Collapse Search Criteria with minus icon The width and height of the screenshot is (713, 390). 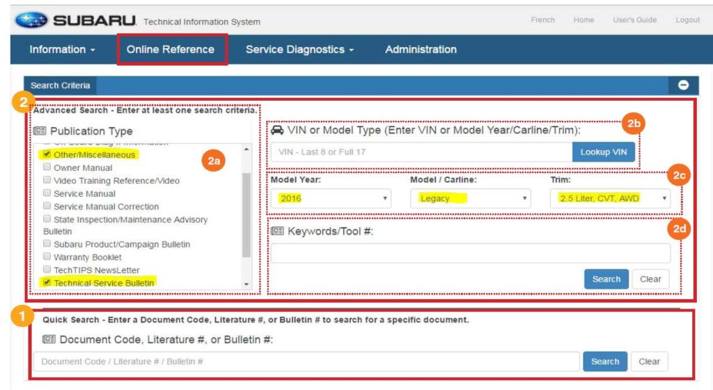click(x=683, y=85)
